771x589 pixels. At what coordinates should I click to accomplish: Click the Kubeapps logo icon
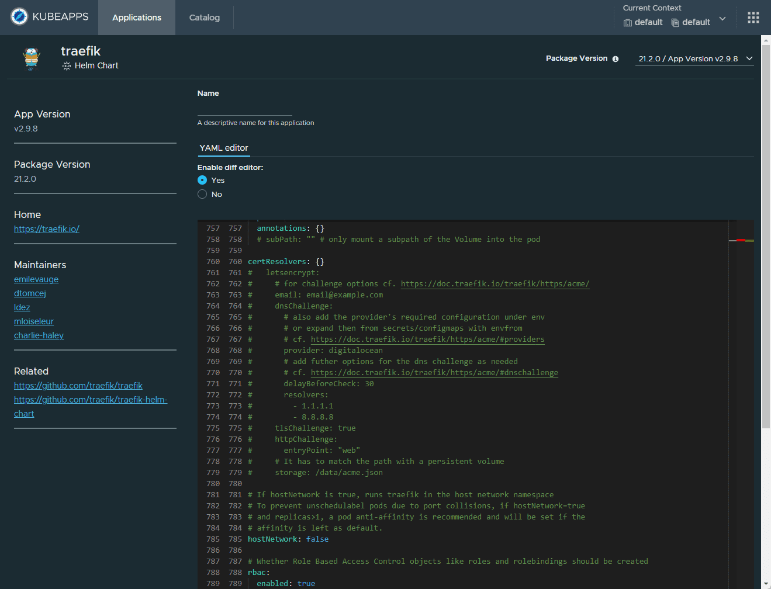click(x=19, y=16)
